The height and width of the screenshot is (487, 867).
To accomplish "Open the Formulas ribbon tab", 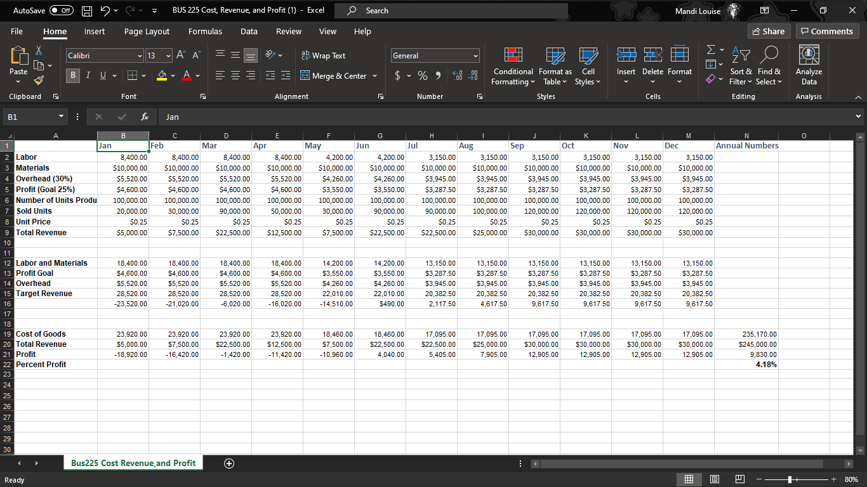I will [x=205, y=31].
